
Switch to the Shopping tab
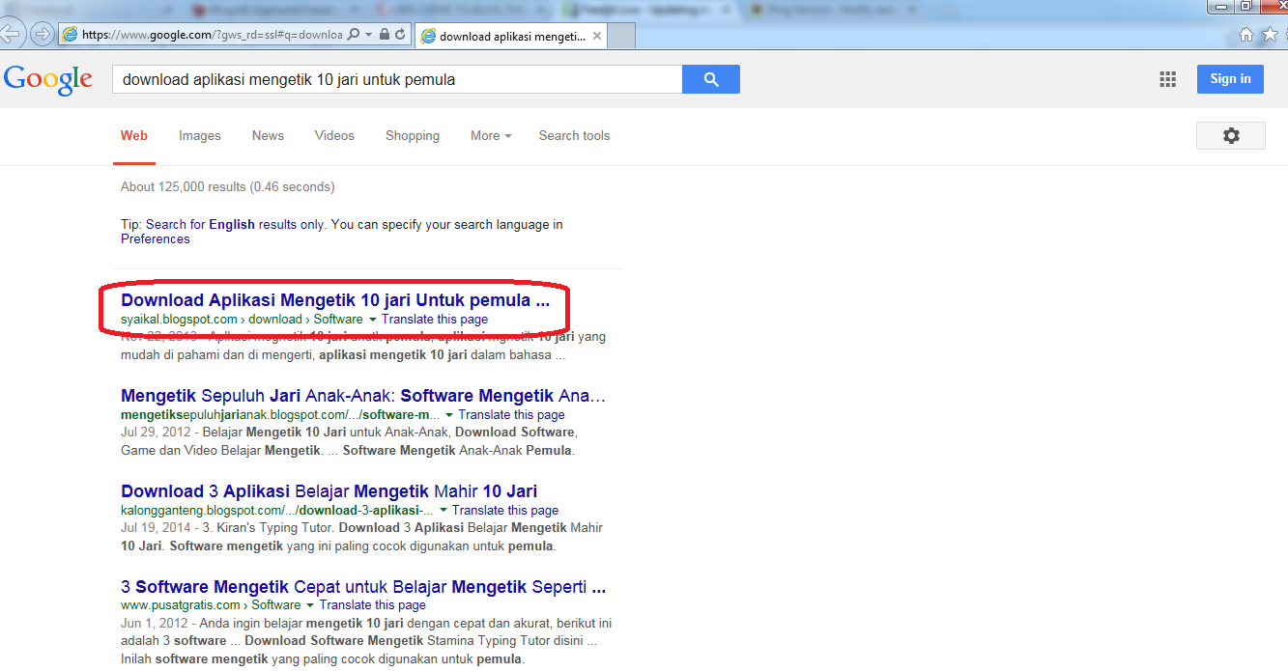[x=413, y=135]
